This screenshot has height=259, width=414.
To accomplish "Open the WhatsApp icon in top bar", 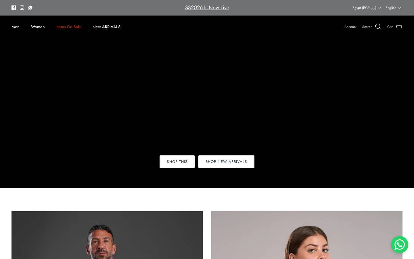I will coord(30,7).
